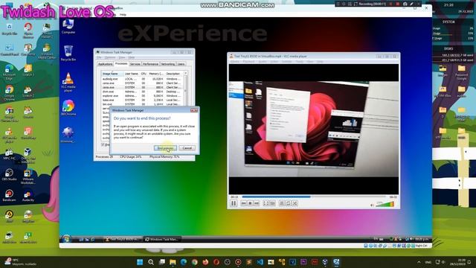The image size is (476, 268).
Task: Select the Processes tab
Action: click(121, 64)
